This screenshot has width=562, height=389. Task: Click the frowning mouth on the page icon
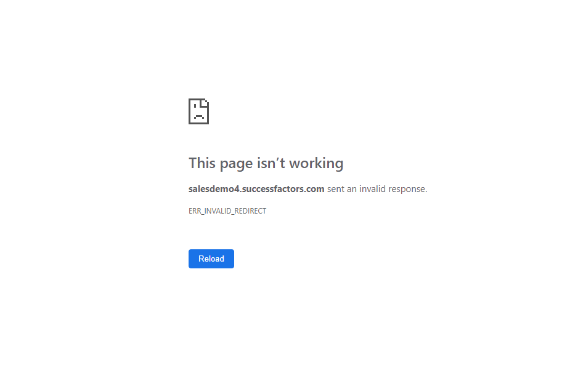coord(199,116)
